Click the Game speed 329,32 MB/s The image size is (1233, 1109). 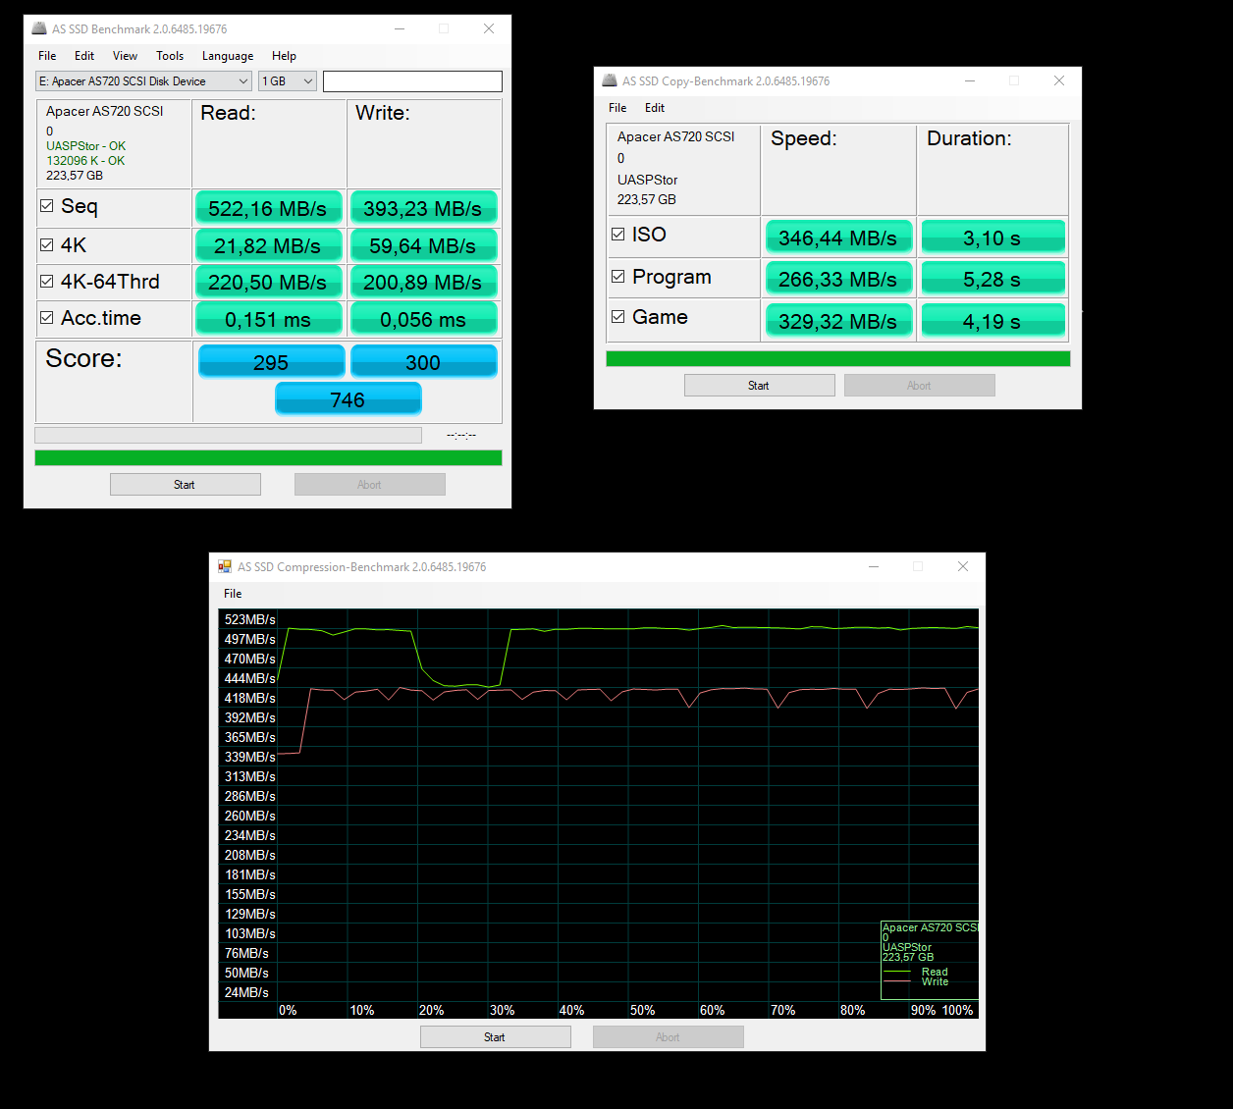(x=839, y=320)
